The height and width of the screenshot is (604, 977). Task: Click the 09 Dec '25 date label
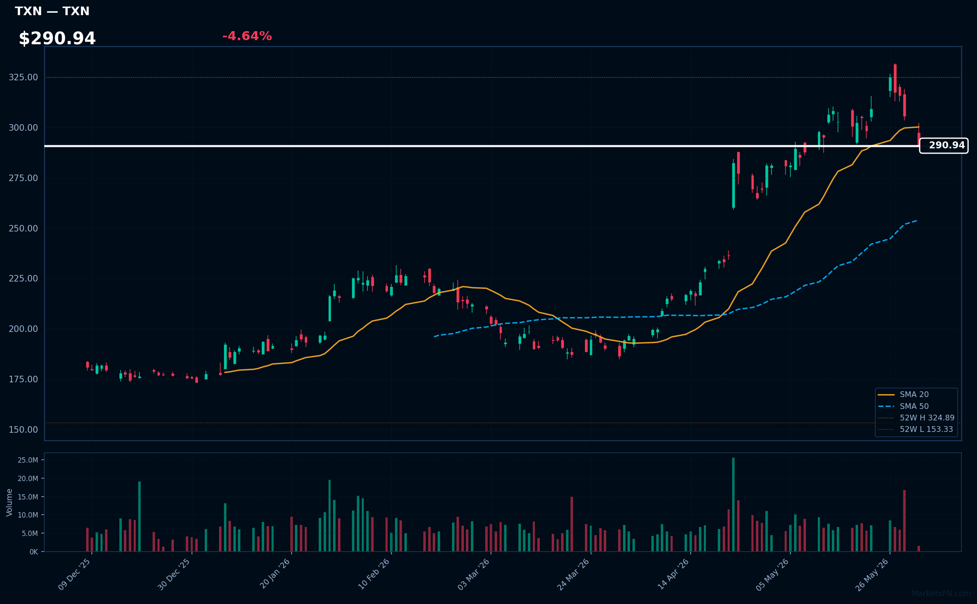[x=74, y=574]
